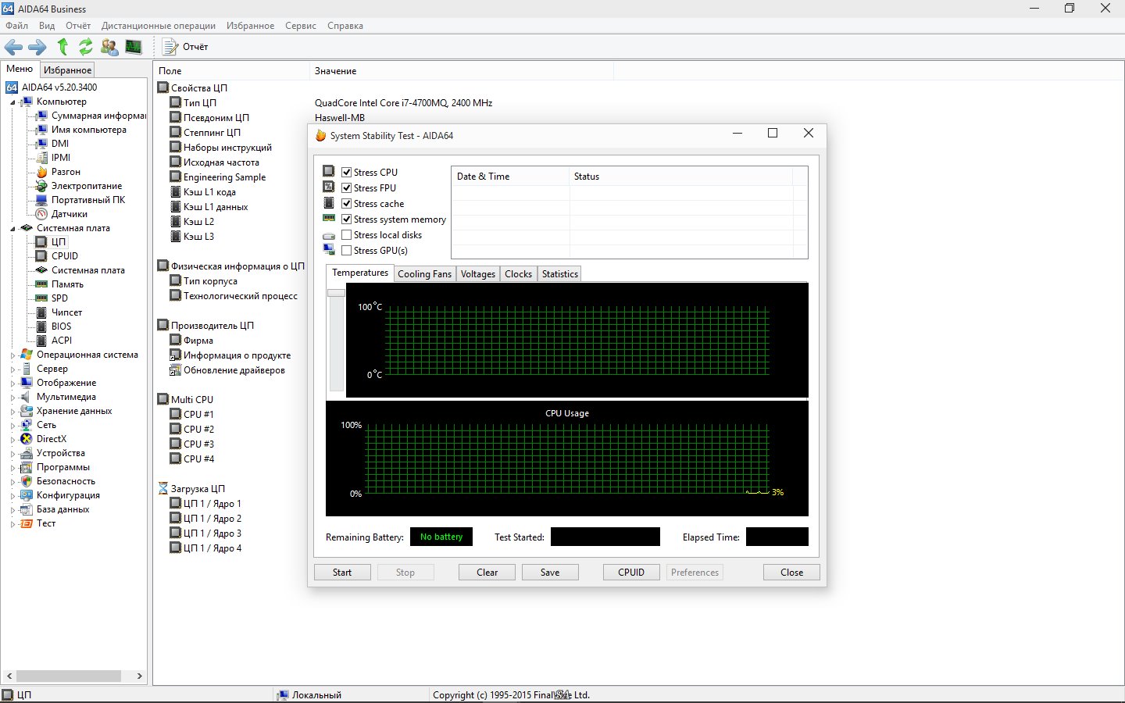Click the Тип ЦП field row
Viewport: 1125px width, 703px height.
(x=200, y=103)
